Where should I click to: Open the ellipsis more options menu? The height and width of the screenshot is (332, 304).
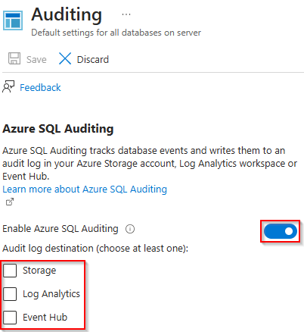click(126, 14)
